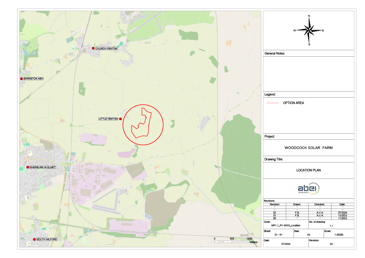
Task: Select the Sherburn in Elmet red marker
Action: click(27, 167)
